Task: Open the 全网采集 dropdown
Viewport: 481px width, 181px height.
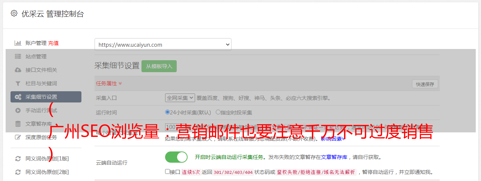Action: (x=180, y=98)
